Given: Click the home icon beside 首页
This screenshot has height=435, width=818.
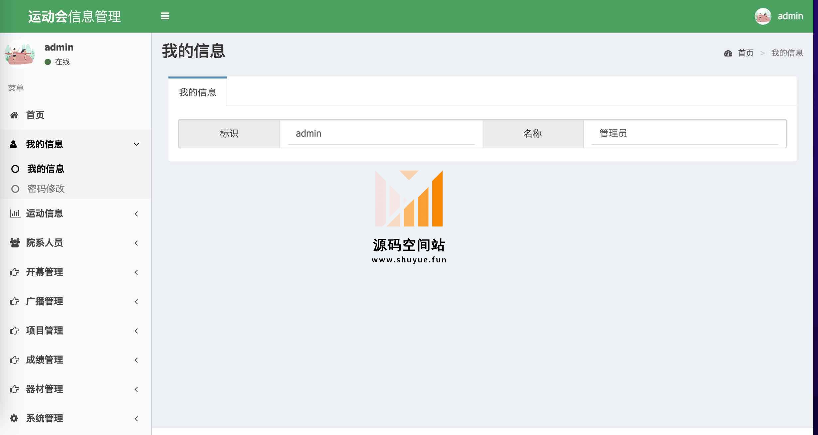Looking at the screenshot, I should [14, 115].
